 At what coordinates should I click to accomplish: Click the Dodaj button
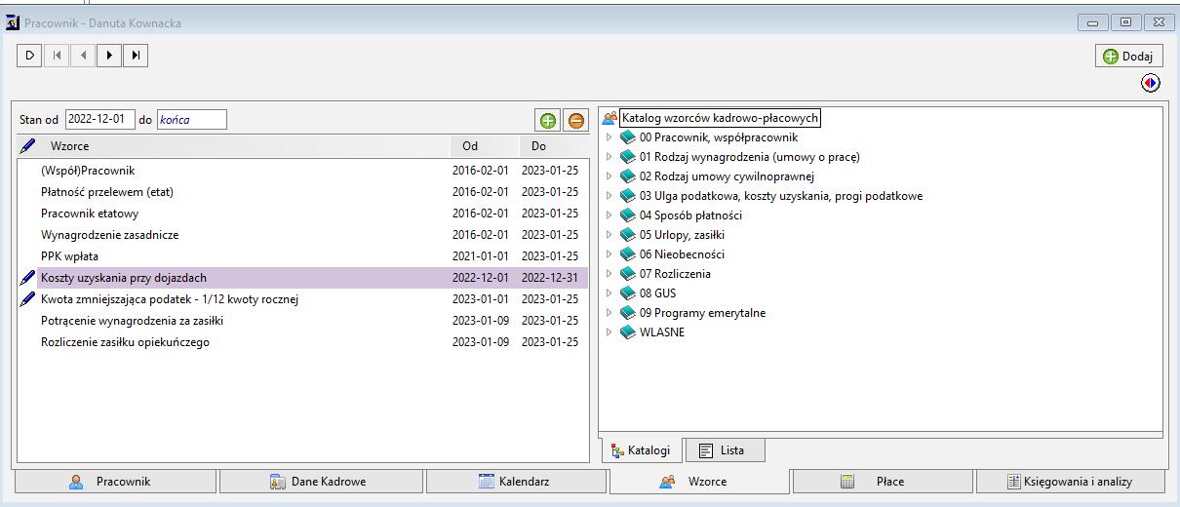coord(1128,56)
